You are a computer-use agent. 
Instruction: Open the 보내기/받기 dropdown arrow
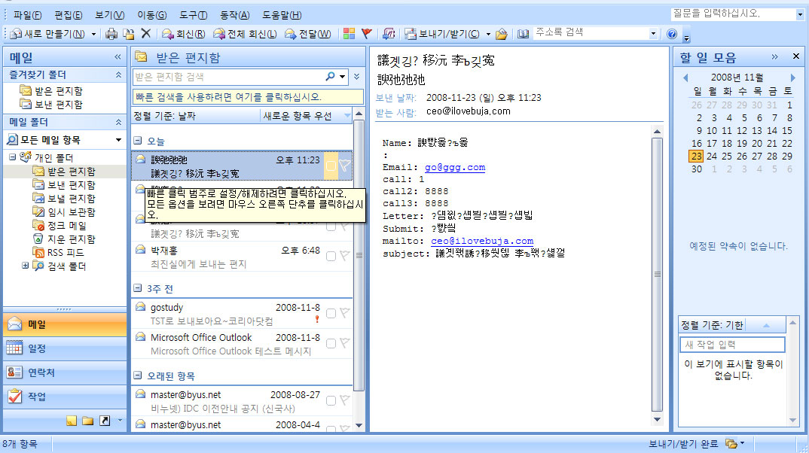(488, 35)
